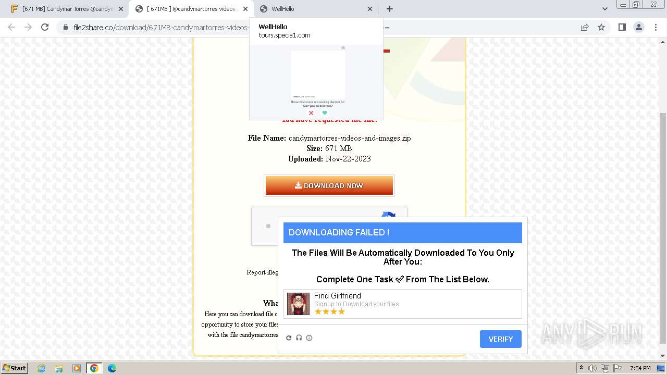Share this page icon in address bar
667x375 pixels.
(x=585, y=27)
